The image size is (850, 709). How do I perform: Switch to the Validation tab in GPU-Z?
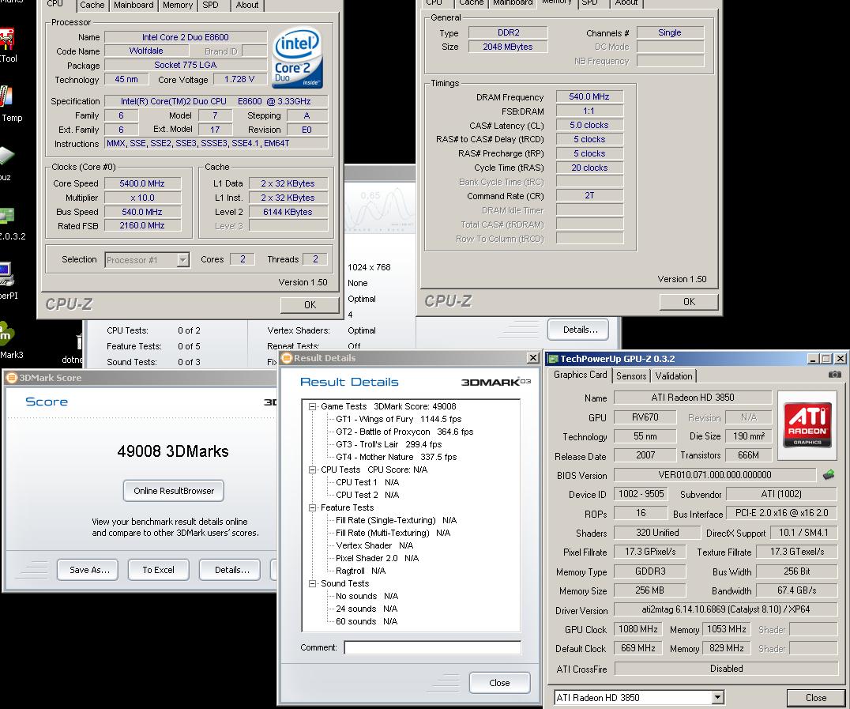pyautogui.click(x=674, y=376)
